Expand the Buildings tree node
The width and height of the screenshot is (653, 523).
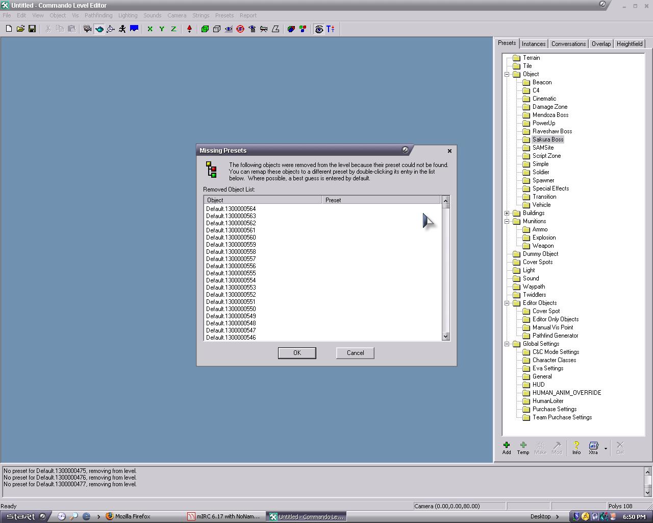click(x=507, y=213)
